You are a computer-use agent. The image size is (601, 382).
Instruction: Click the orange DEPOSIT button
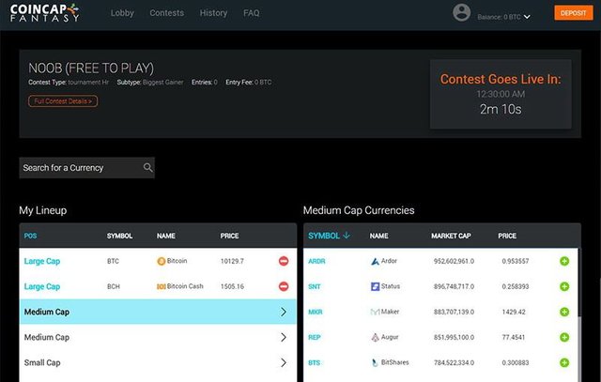click(x=574, y=13)
